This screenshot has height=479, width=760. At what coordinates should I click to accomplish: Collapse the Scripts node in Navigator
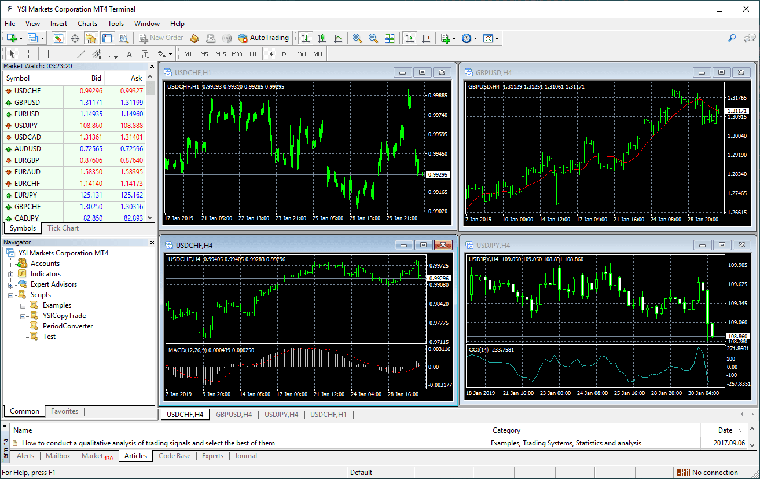click(11, 295)
